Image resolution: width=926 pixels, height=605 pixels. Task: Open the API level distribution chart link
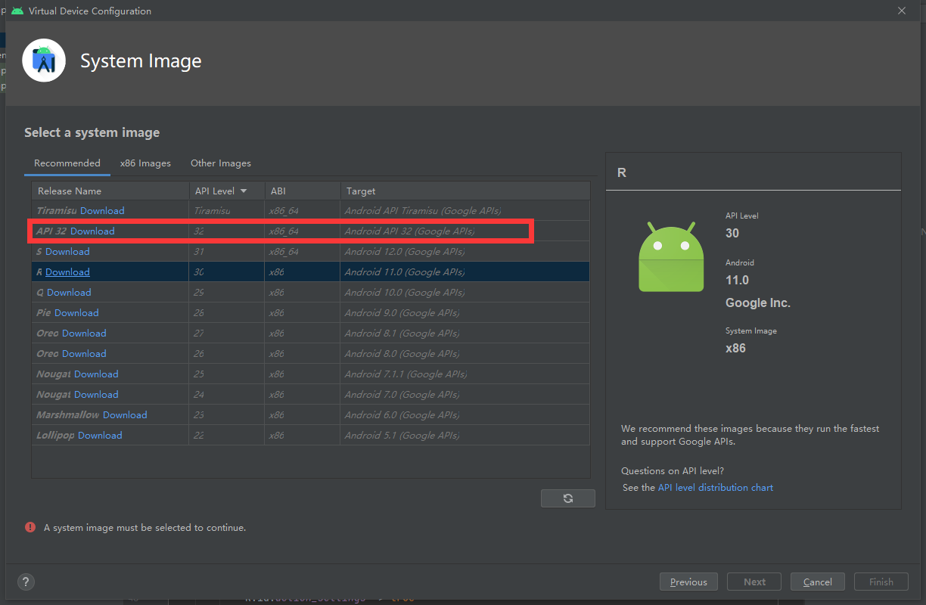pos(715,488)
